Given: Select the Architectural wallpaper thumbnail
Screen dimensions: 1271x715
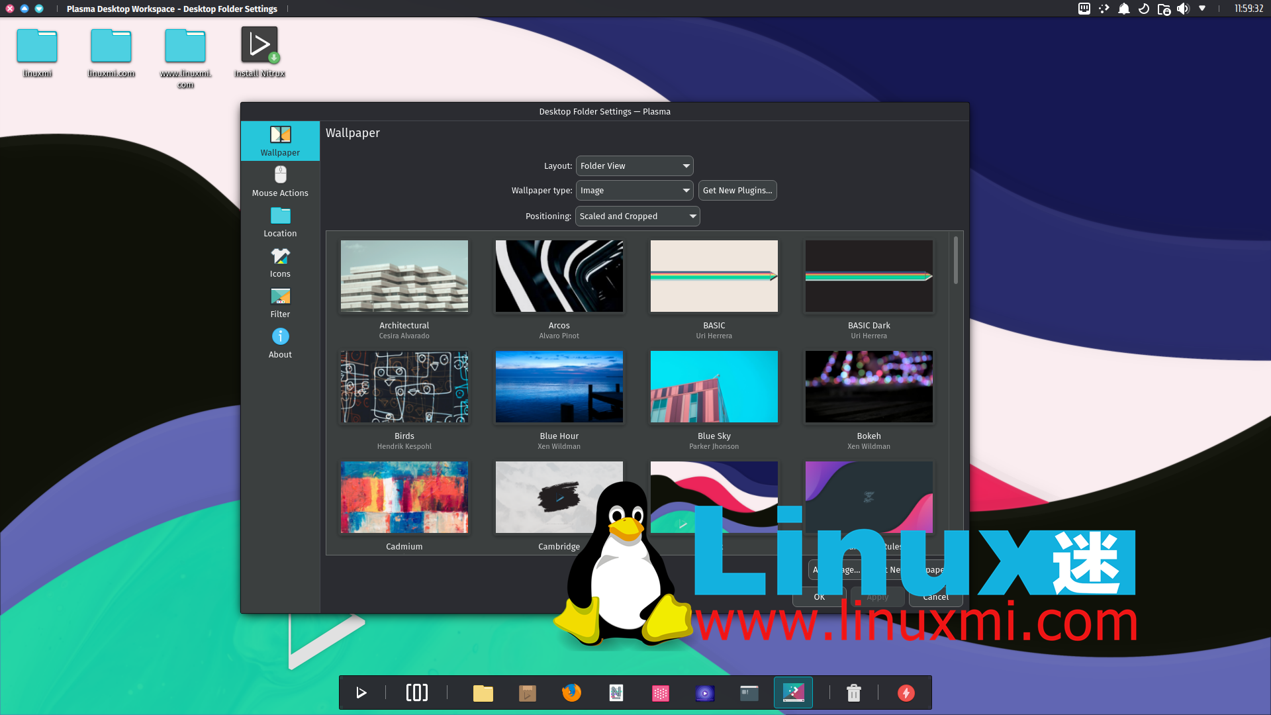Looking at the screenshot, I should coord(404,276).
